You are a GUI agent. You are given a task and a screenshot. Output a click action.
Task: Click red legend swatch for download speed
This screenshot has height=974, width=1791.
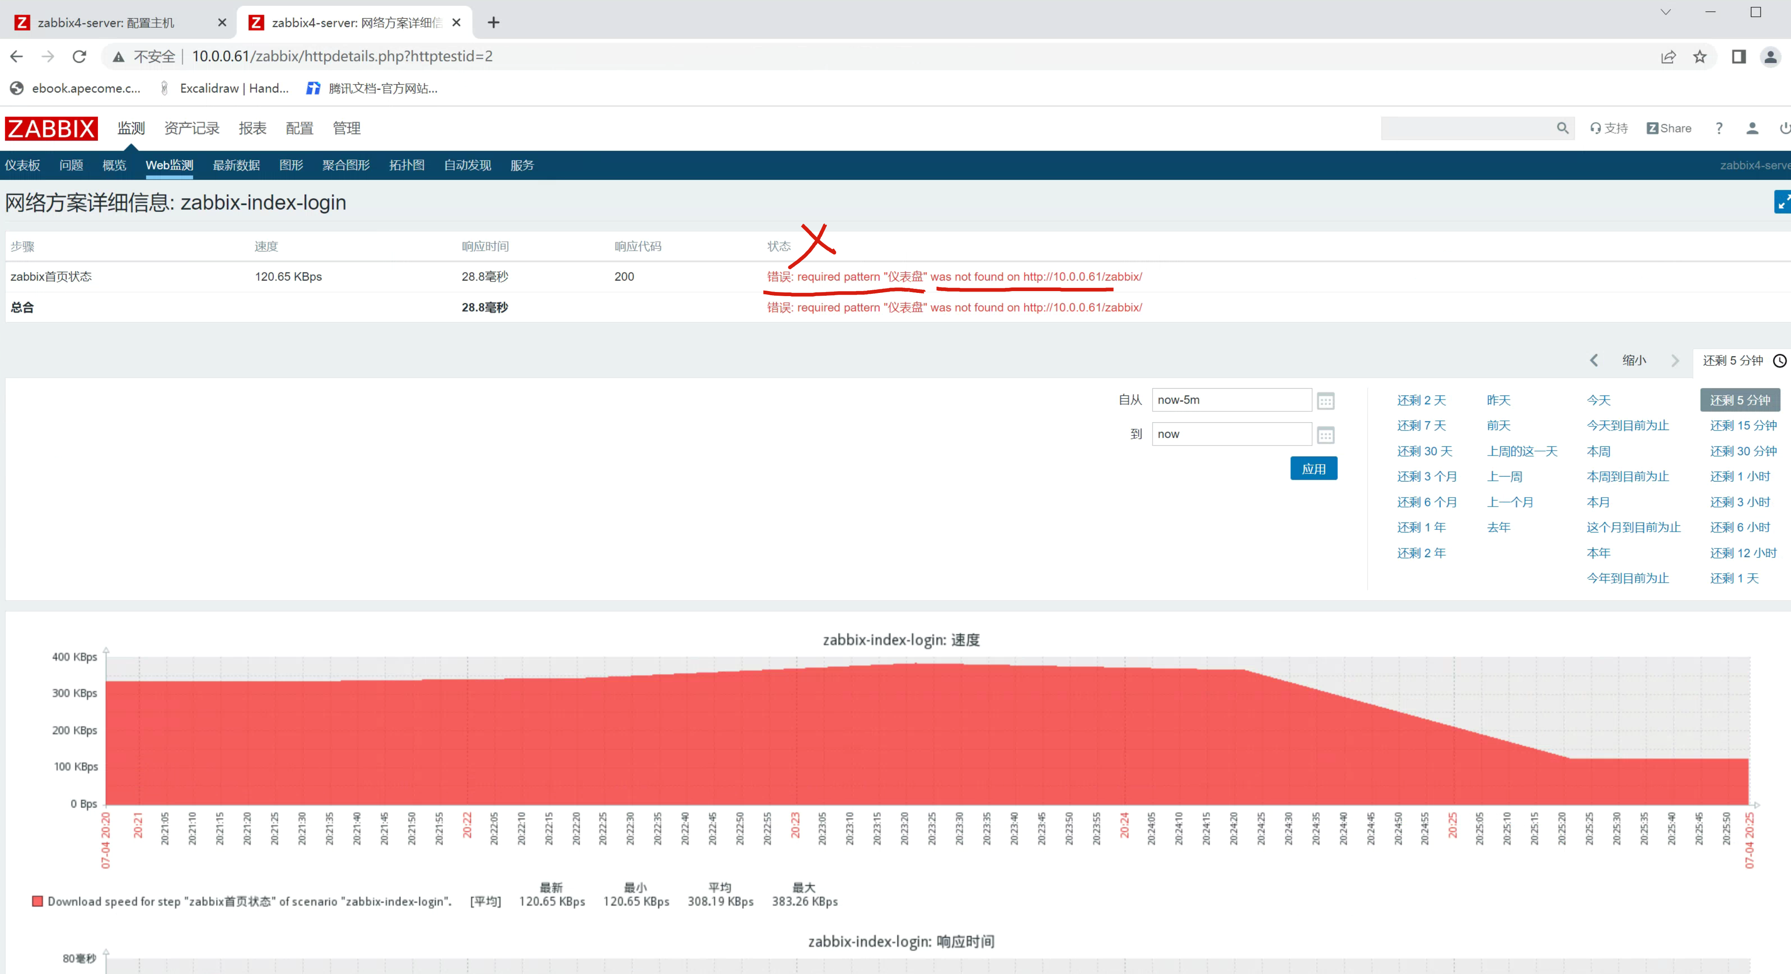tap(37, 901)
